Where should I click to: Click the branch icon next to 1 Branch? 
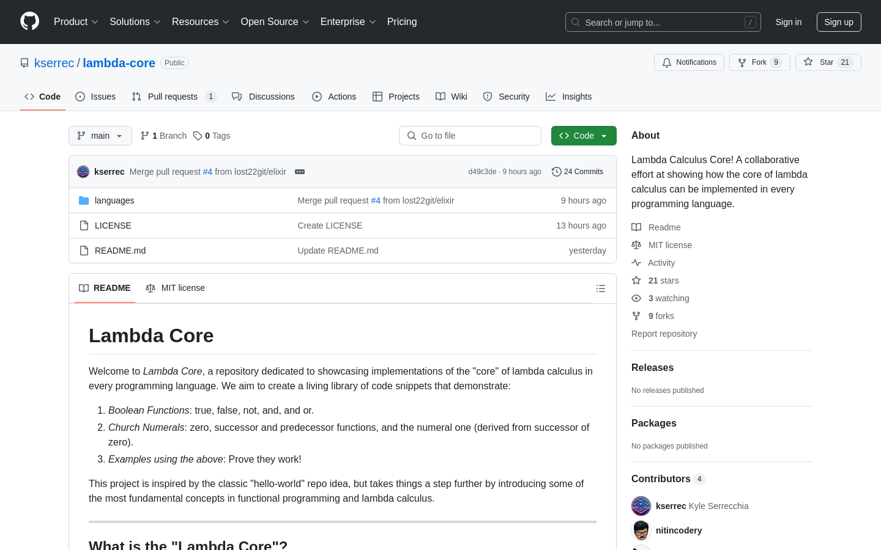(x=145, y=136)
